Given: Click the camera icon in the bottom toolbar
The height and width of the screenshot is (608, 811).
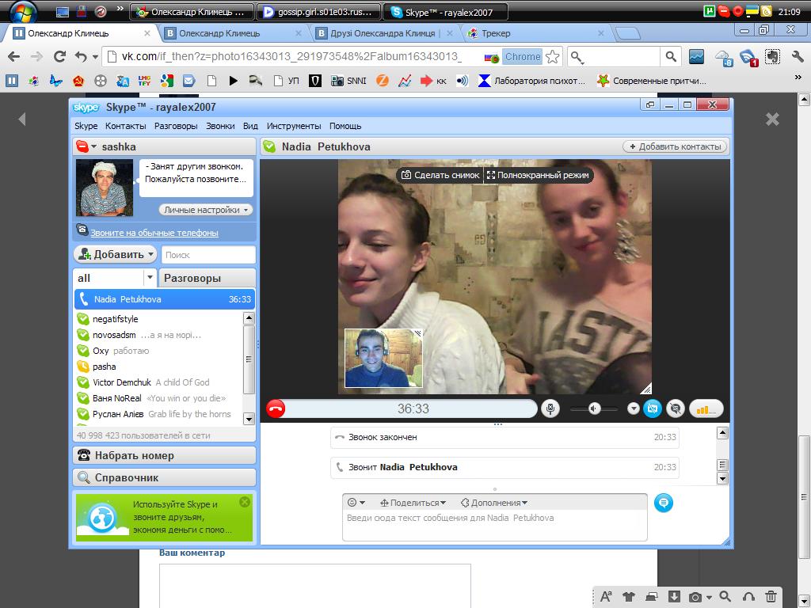Looking at the screenshot, I should [695, 597].
